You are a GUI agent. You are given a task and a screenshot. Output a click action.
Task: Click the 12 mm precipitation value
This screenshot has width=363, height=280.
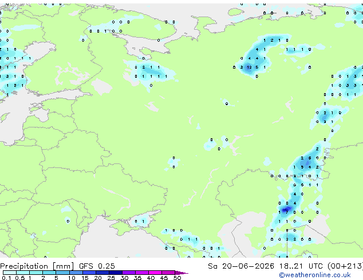pyautogui.click(x=249, y=67)
